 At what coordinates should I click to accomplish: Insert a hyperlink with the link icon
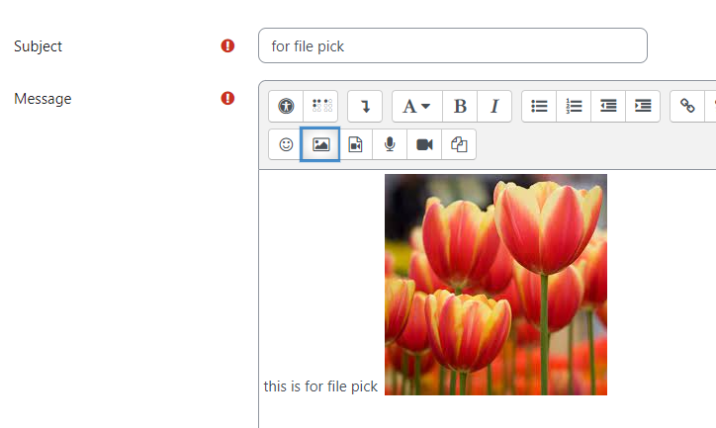pos(687,107)
